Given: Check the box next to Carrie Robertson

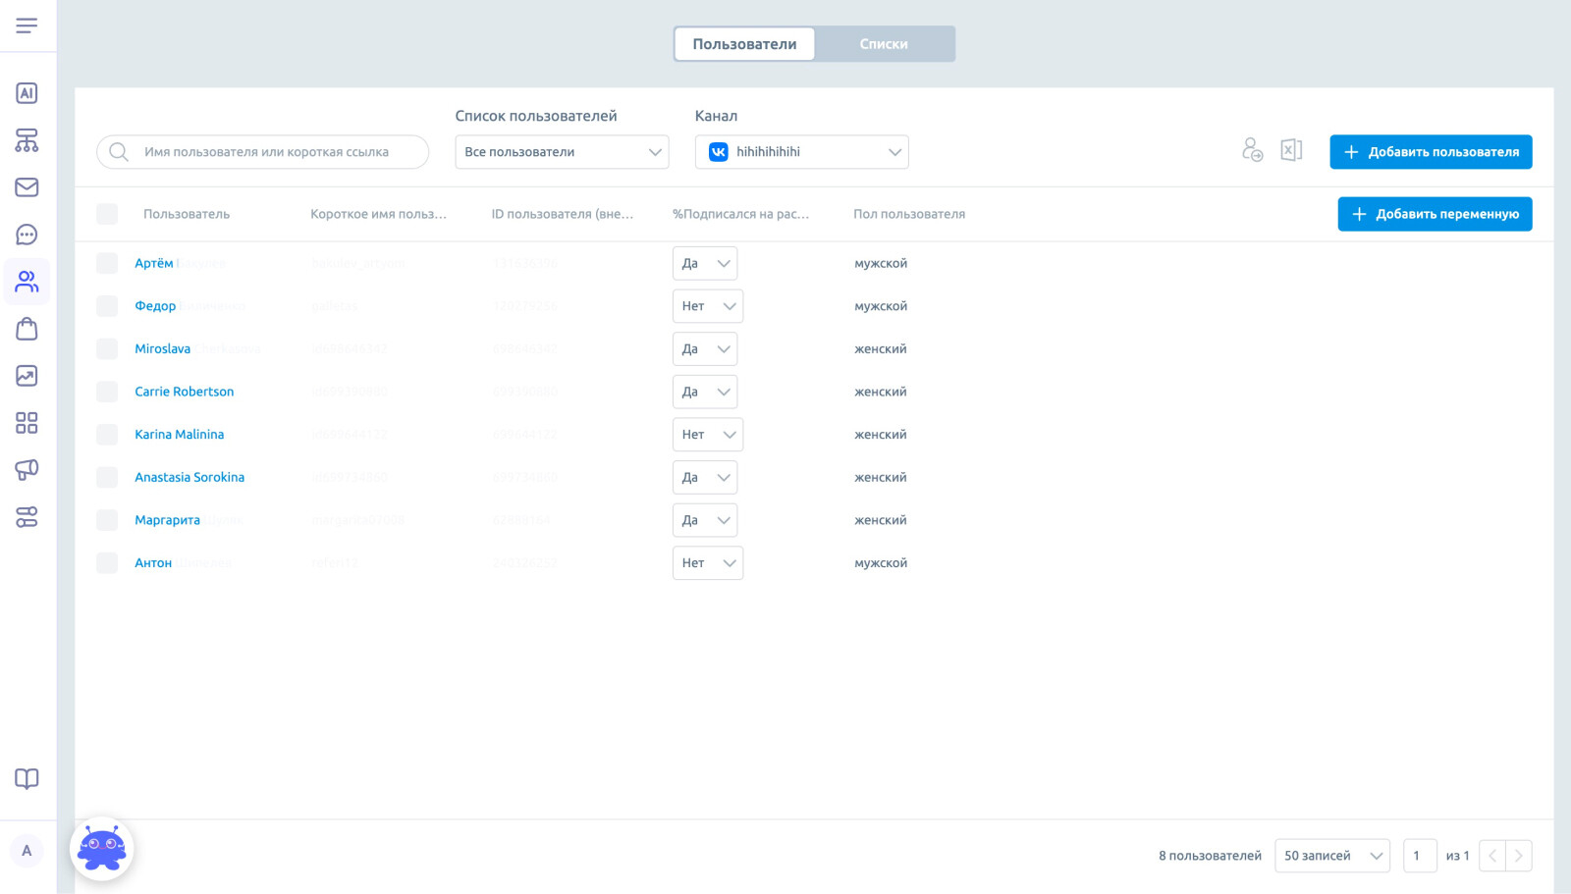Looking at the screenshot, I should click(107, 392).
